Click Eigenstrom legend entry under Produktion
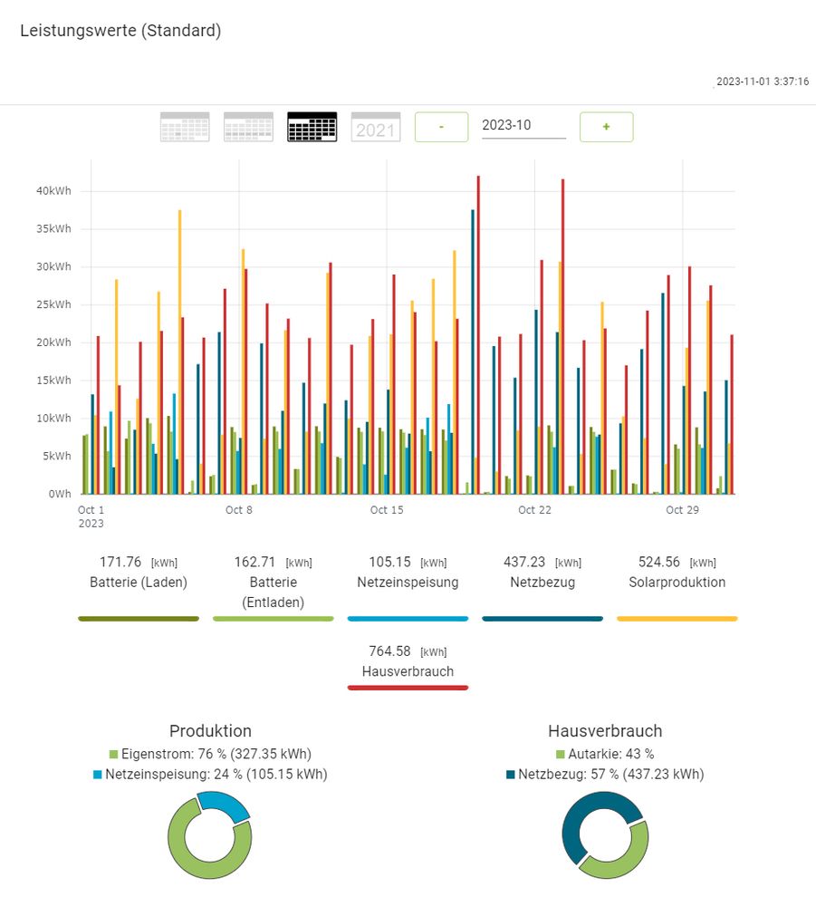This screenshot has width=816, height=906. [x=210, y=754]
